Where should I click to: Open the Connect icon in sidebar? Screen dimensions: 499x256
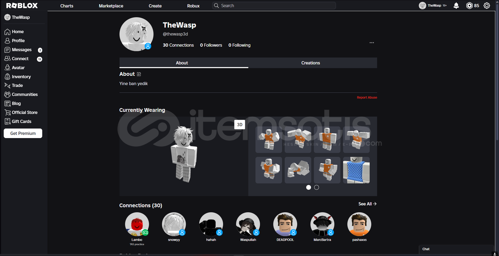pyautogui.click(x=7, y=59)
